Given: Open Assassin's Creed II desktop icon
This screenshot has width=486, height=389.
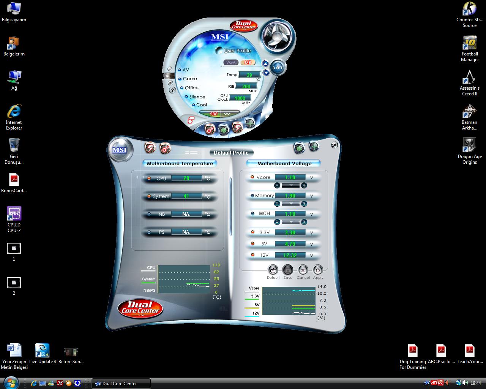Looking at the screenshot, I should point(470,83).
